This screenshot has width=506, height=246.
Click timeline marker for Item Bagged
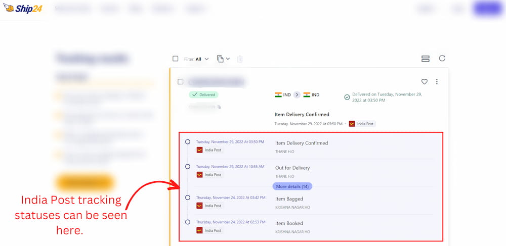click(188, 198)
